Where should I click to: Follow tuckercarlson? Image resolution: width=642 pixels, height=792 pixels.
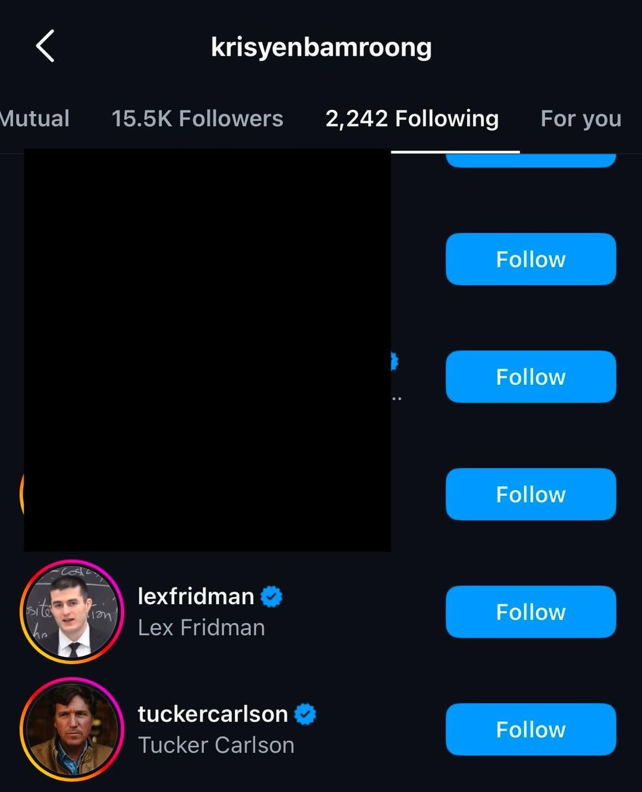click(x=531, y=730)
